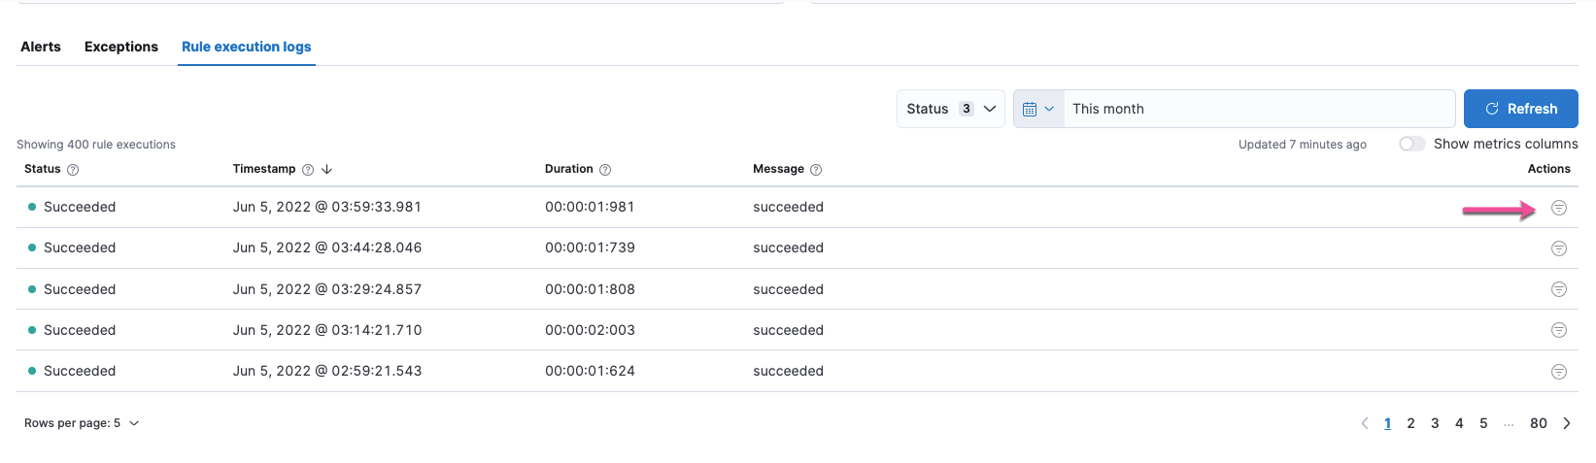
Task: Click filter action icon for 03:14:21.710 execution
Action: pos(1558,330)
